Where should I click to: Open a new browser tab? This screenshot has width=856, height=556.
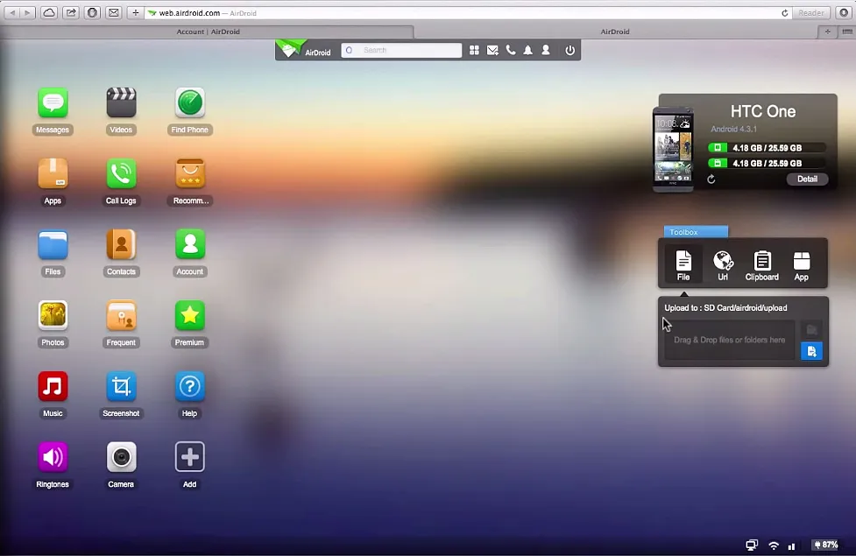click(828, 32)
